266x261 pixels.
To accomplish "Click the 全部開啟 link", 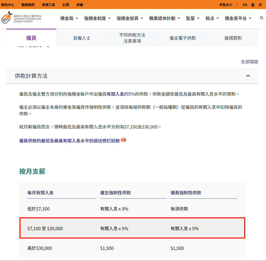I will [x=249, y=62].
